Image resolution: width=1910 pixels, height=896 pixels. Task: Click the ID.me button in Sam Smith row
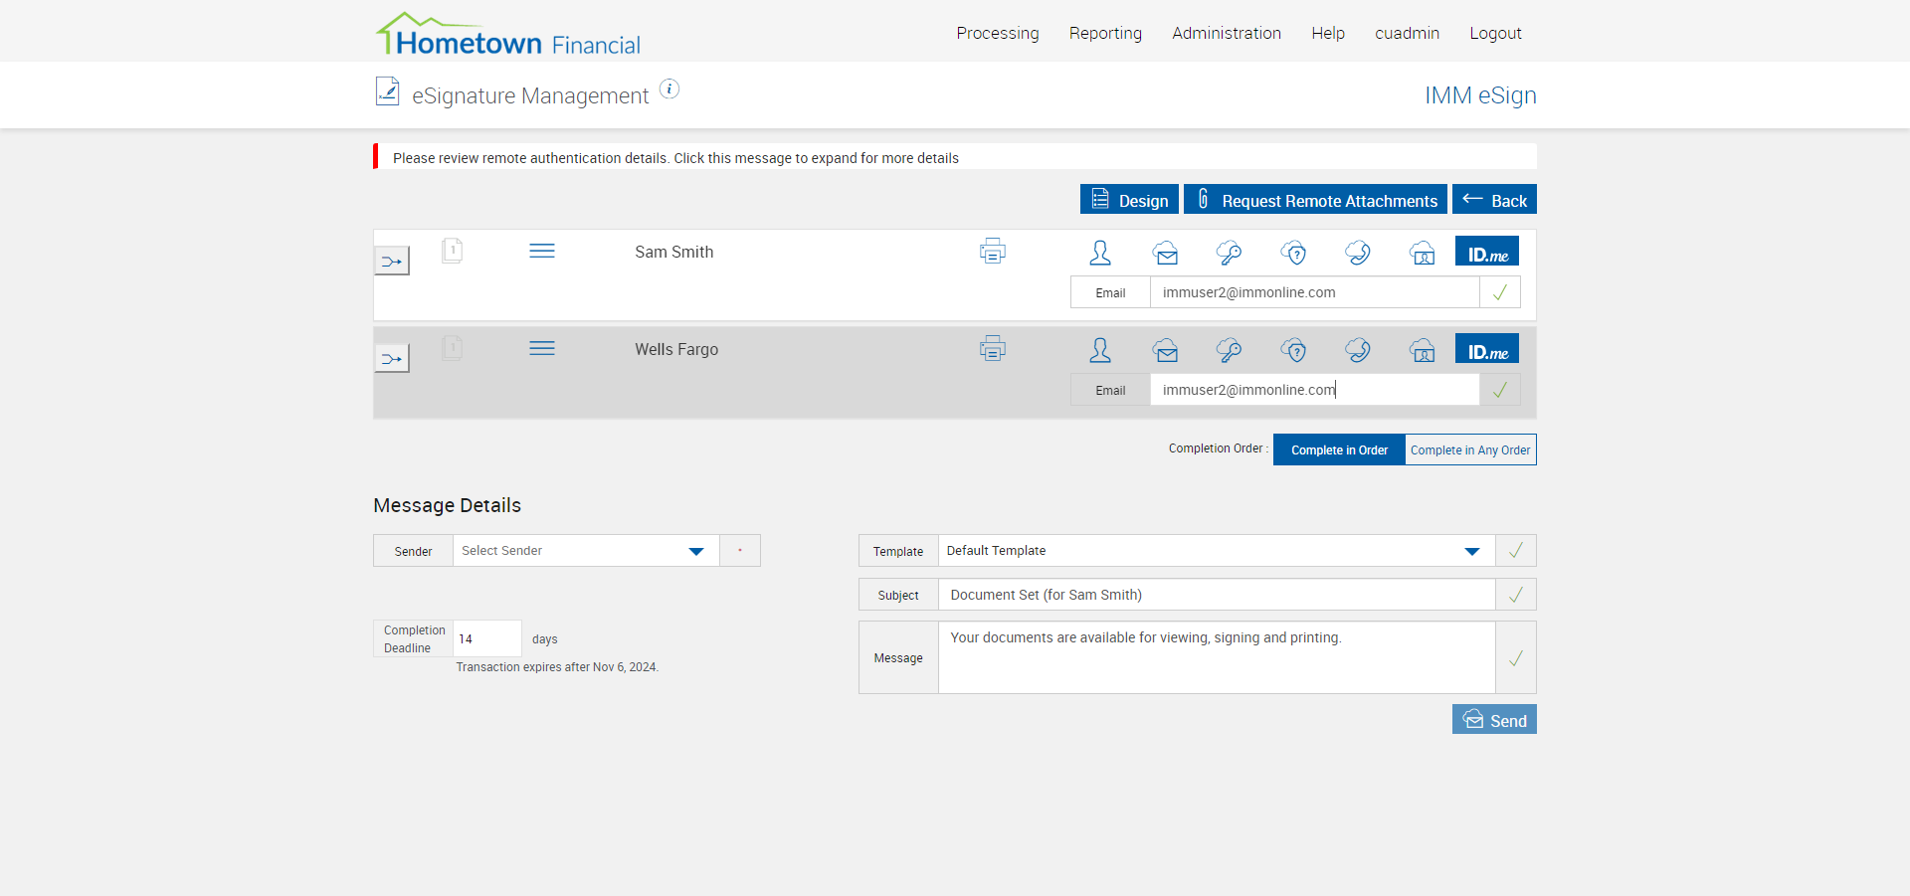coord(1487,252)
